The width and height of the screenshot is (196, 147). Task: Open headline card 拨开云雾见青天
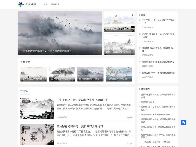click(x=34, y=74)
